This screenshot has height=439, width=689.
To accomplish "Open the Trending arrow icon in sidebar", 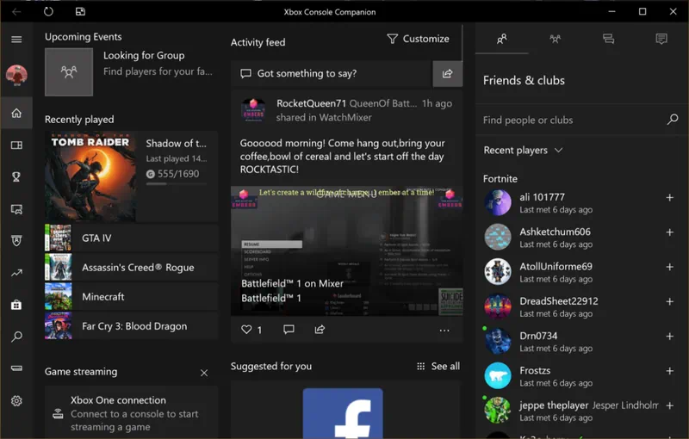I will (x=16, y=273).
